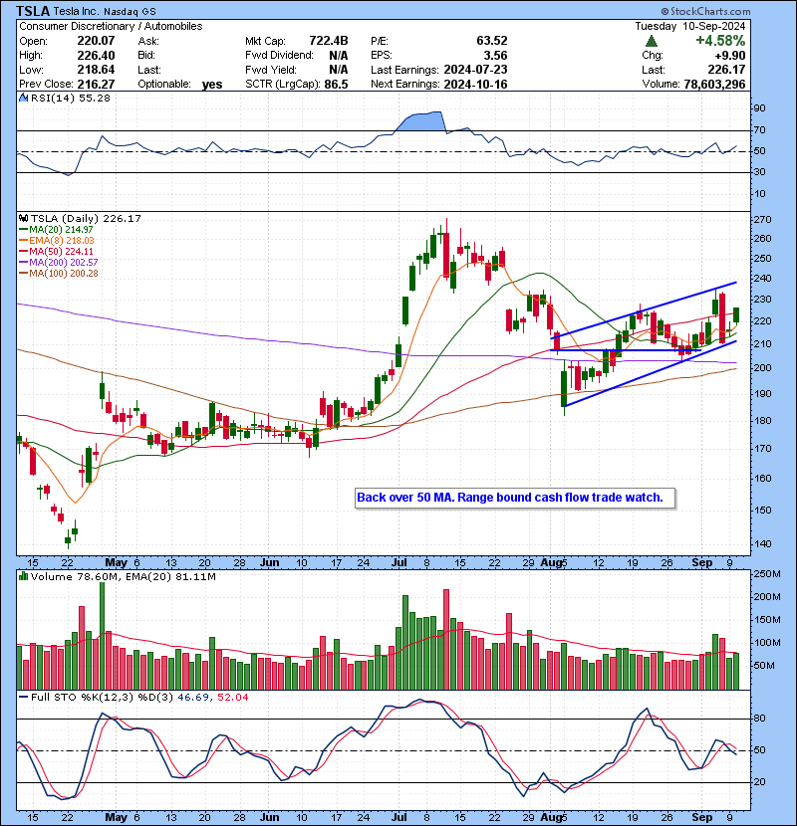Viewport: 797px width, 826px height.
Task: Click the last green candlestick for Sep 10
Action: (736, 315)
